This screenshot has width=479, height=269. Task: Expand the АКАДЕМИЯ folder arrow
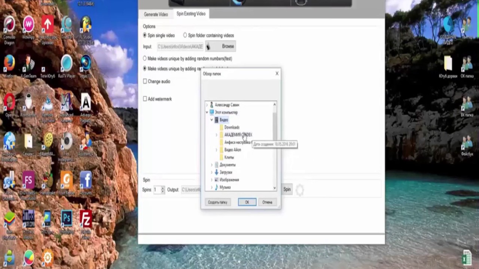click(x=217, y=135)
